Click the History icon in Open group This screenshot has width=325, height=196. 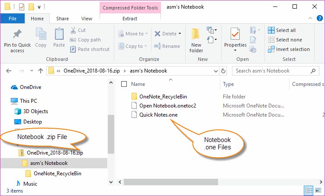[253, 49]
